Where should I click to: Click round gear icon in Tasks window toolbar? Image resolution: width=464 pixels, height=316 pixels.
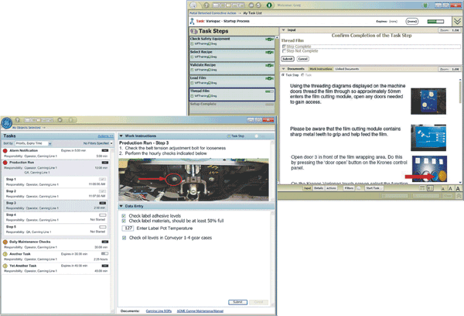[60, 120]
